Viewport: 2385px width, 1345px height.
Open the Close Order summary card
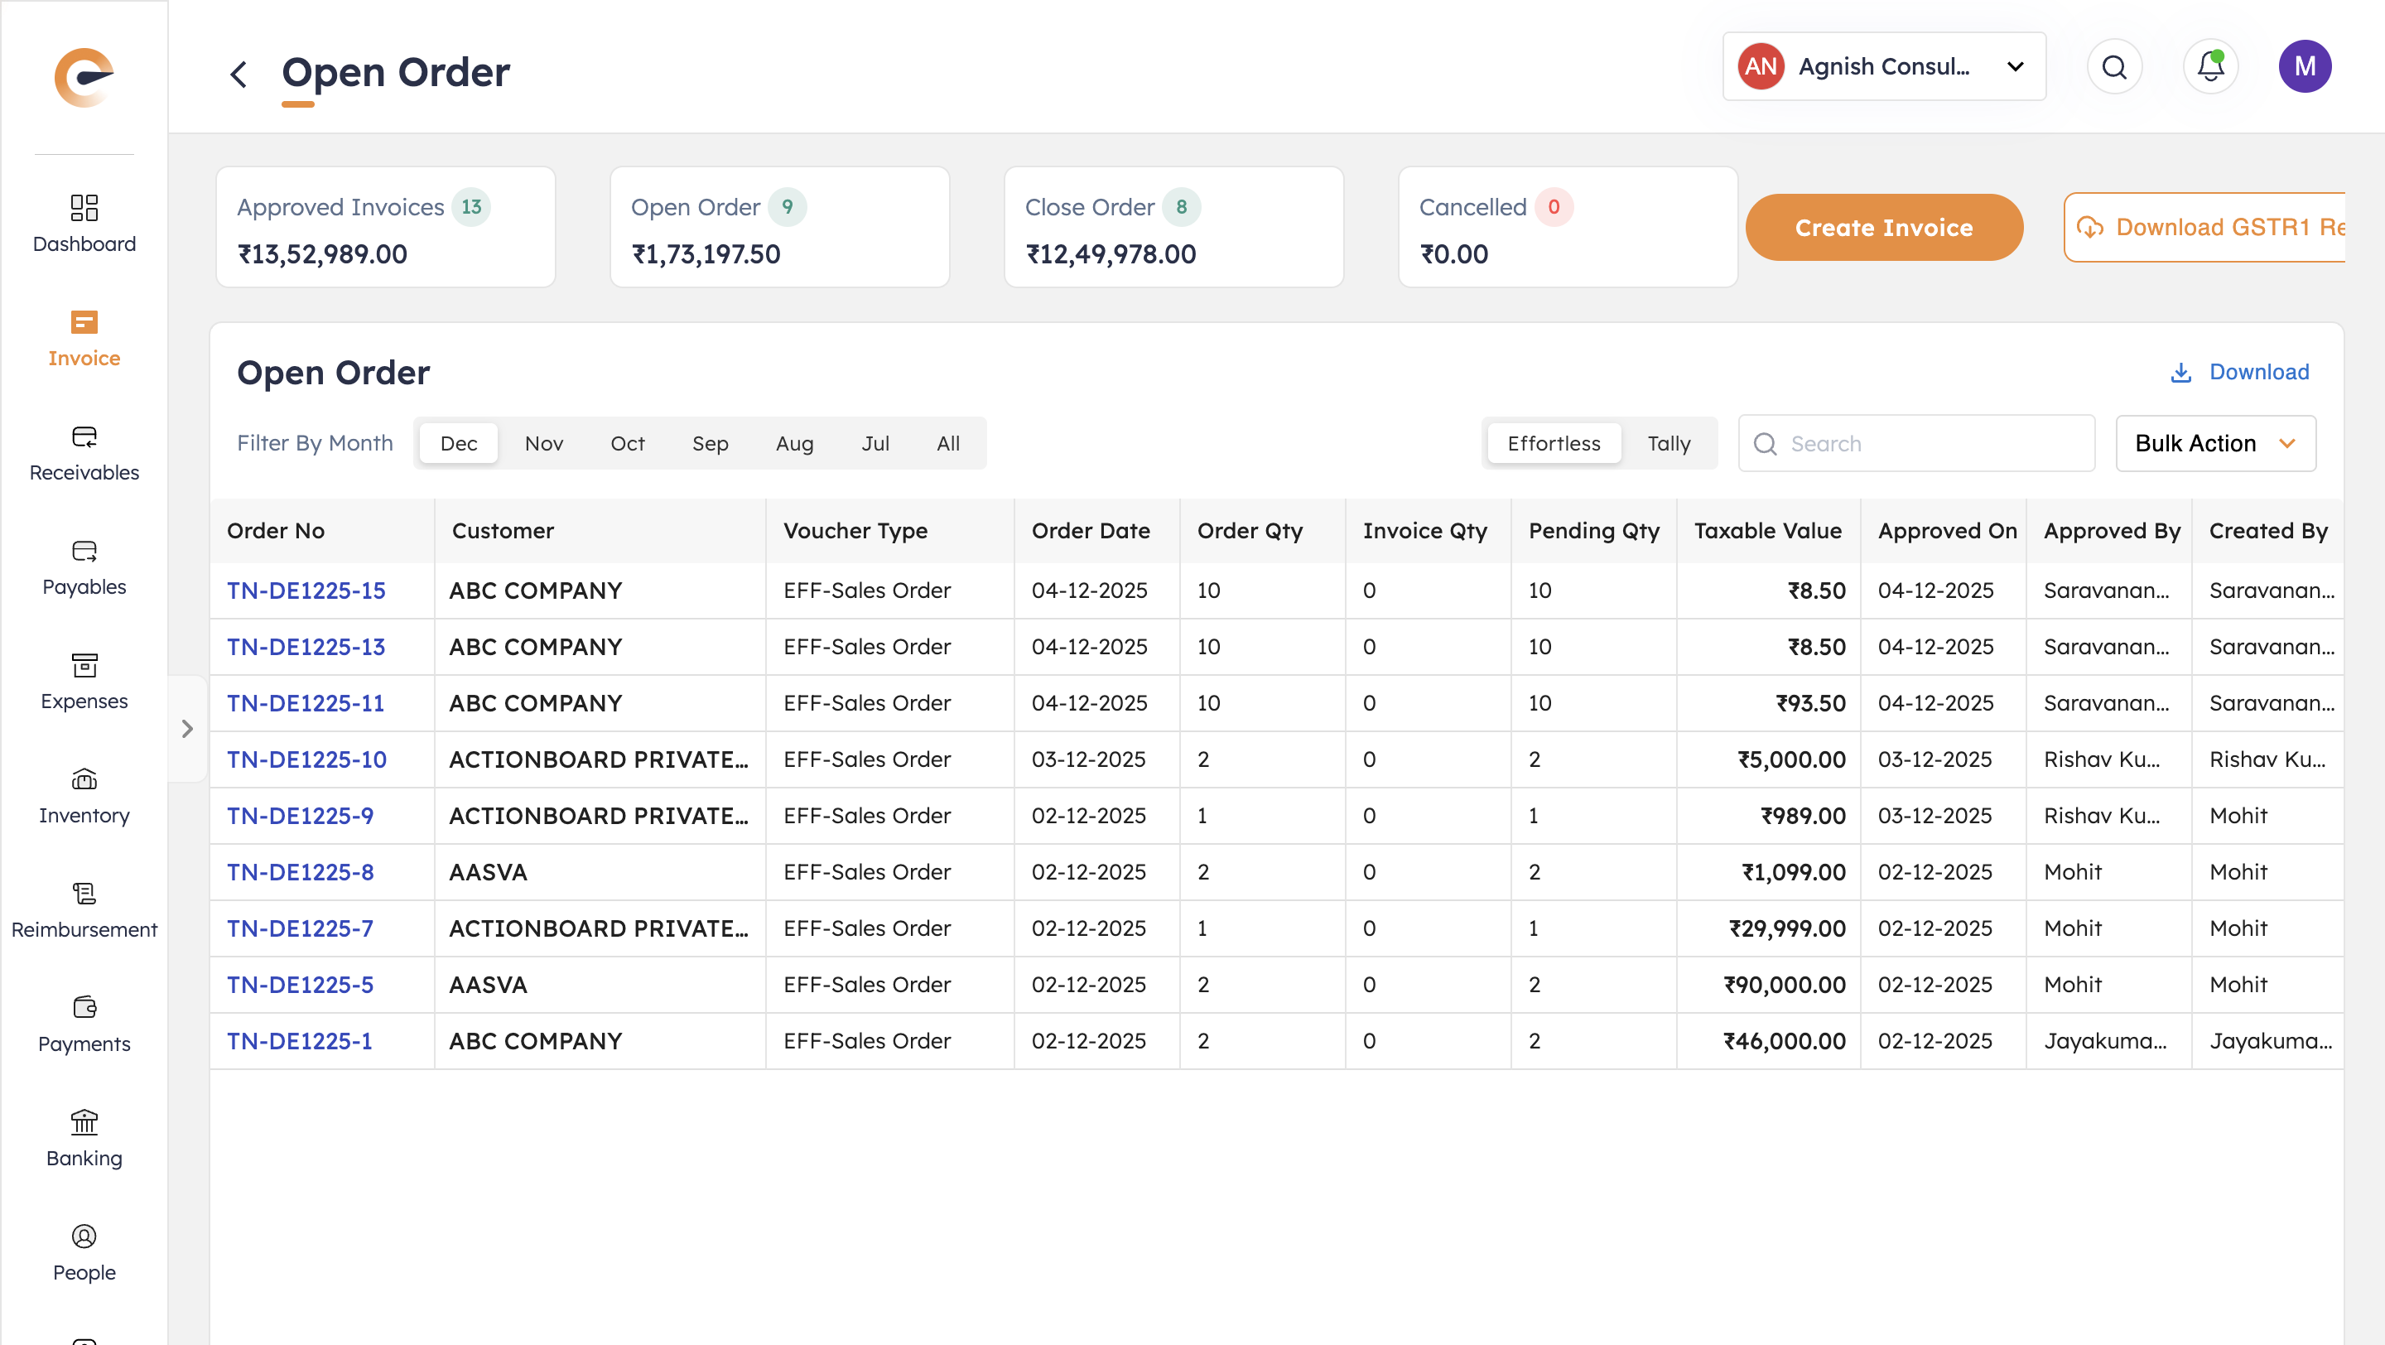pos(1173,227)
